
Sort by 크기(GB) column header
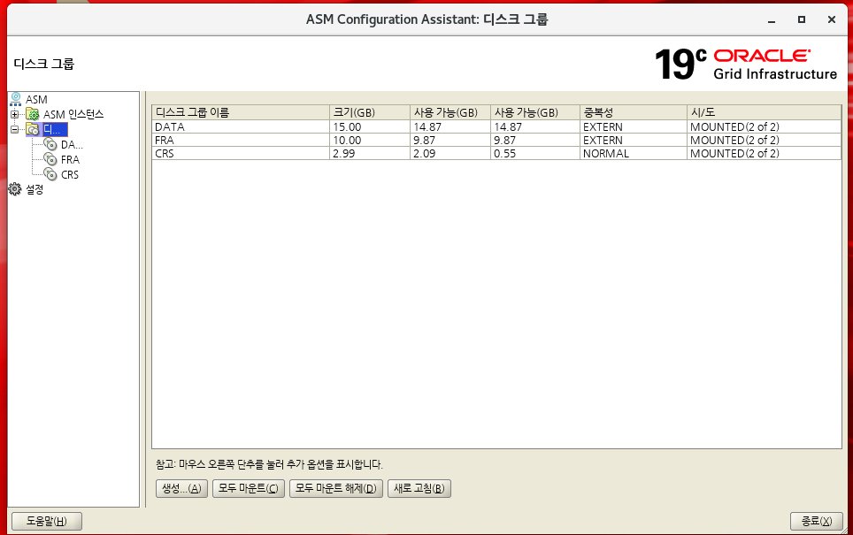pyautogui.click(x=370, y=112)
